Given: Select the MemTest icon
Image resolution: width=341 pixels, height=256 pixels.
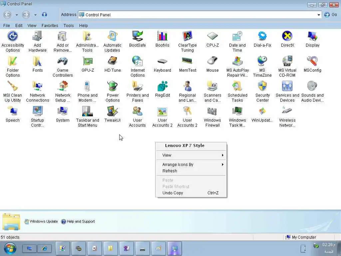Looking at the screenshot, I should 187,61.
